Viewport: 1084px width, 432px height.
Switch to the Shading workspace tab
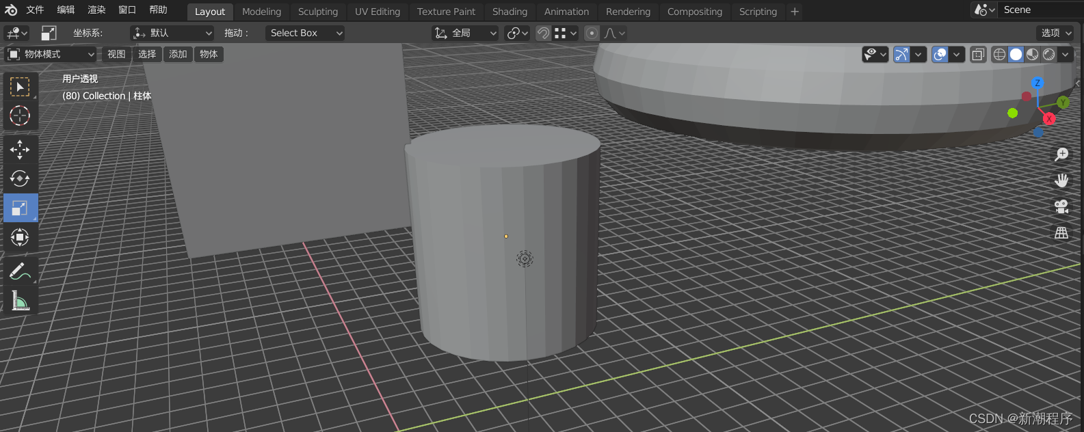coord(510,12)
